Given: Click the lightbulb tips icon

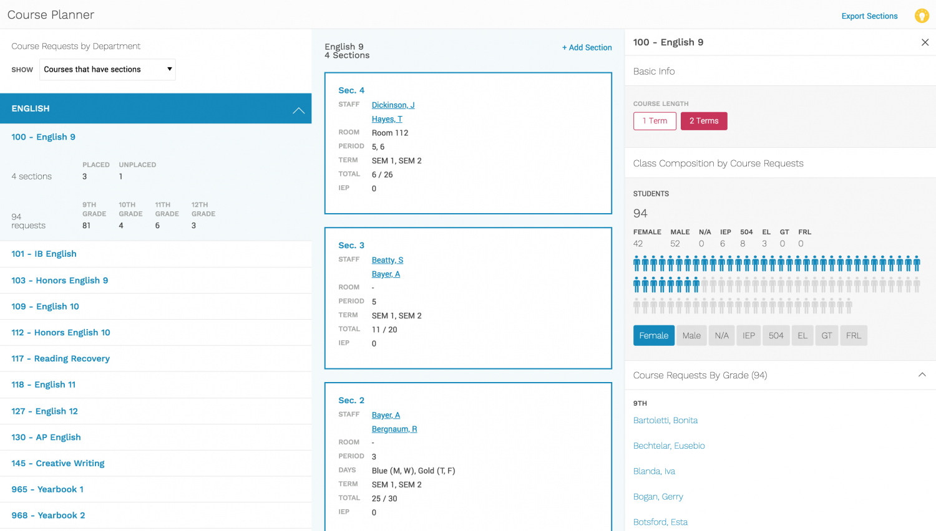Looking at the screenshot, I should coord(922,16).
